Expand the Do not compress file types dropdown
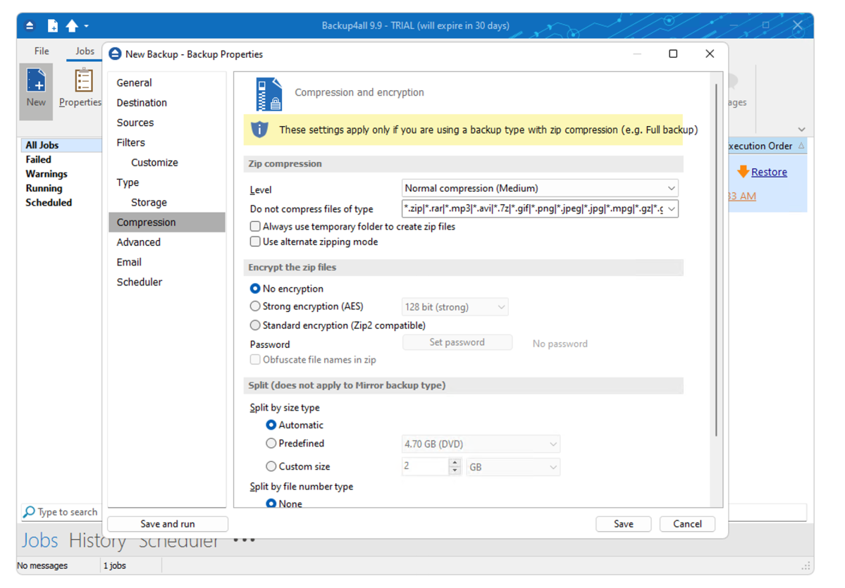The height and width of the screenshot is (588, 845). click(672, 209)
